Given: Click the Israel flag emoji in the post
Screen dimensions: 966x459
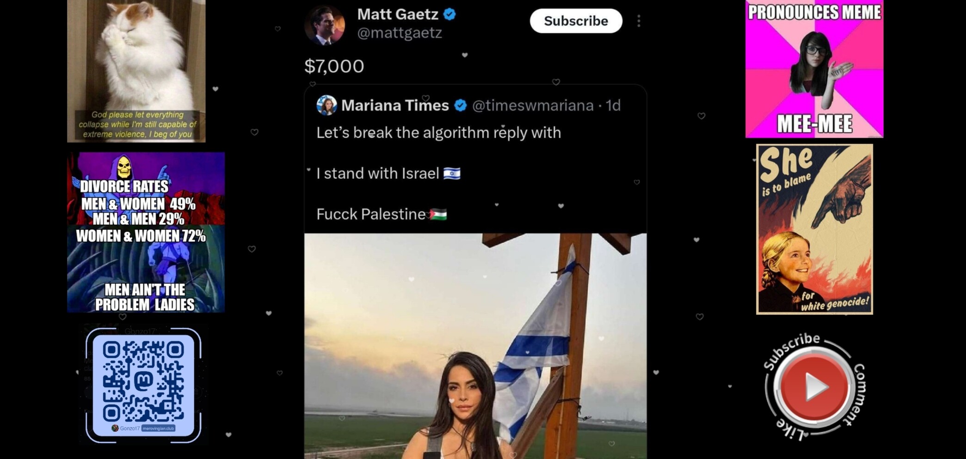Looking at the screenshot, I should tap(452, 173).
